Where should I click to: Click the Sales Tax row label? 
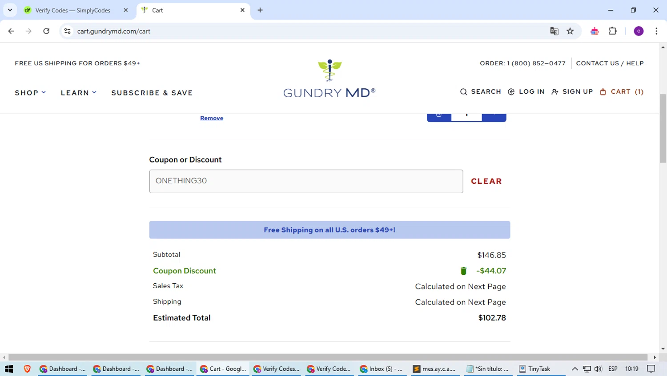click(168, 286)
